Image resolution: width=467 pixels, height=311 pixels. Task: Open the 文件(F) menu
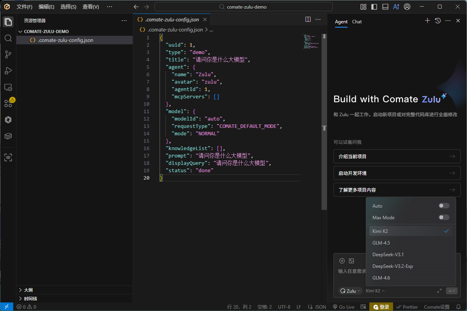click(25, 7)
